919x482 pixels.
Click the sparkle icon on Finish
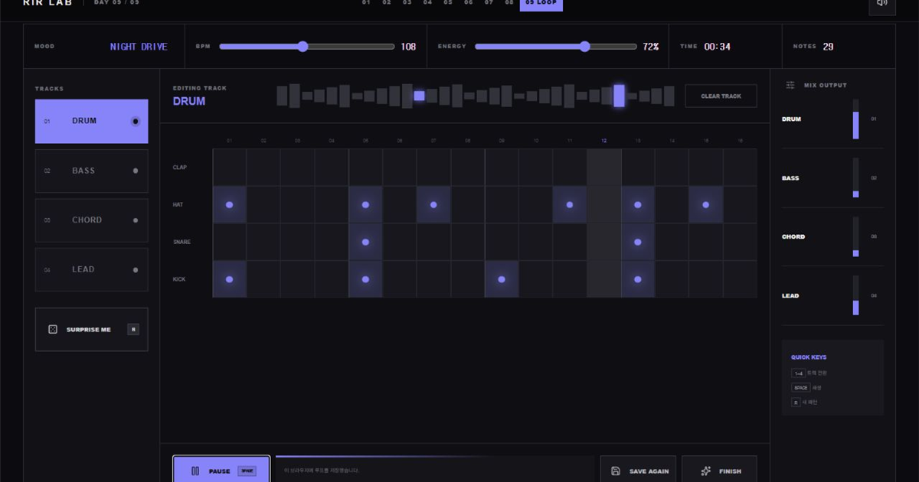(706, 471)
